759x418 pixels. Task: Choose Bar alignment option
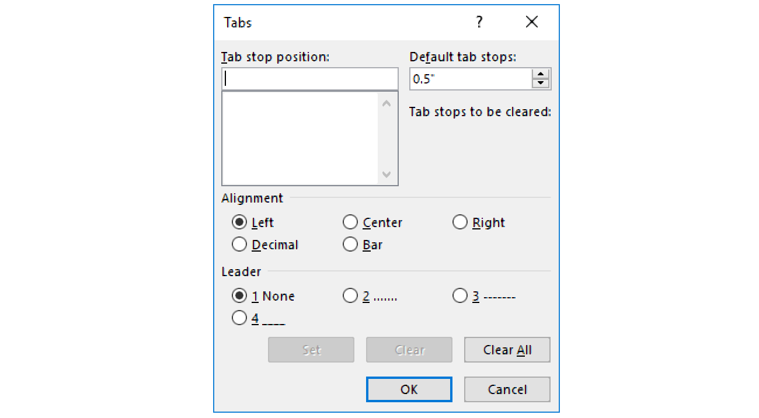coord(350,245)
